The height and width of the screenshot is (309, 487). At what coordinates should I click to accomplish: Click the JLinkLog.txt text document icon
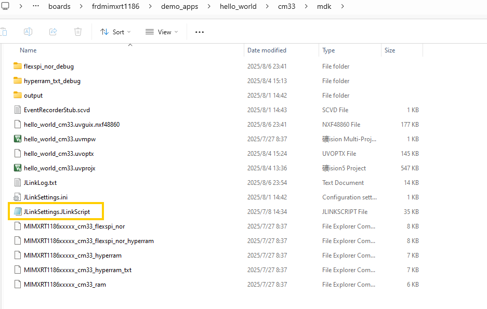(x=18, y=182)
